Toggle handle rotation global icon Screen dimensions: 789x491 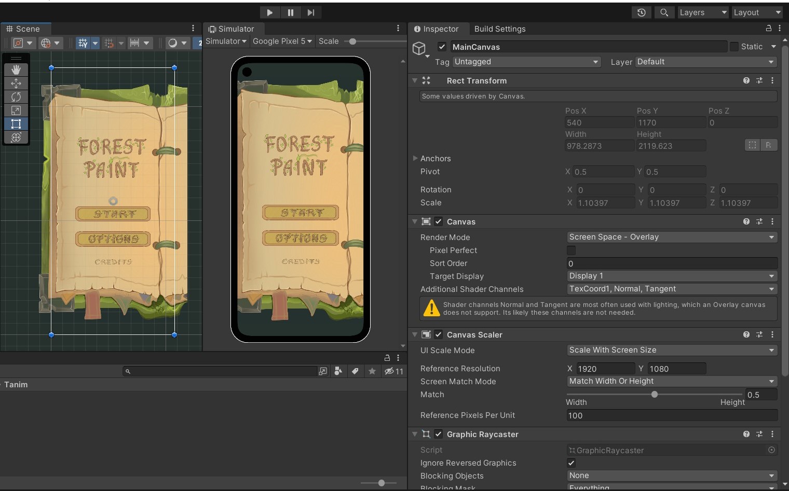click(46, 43)
